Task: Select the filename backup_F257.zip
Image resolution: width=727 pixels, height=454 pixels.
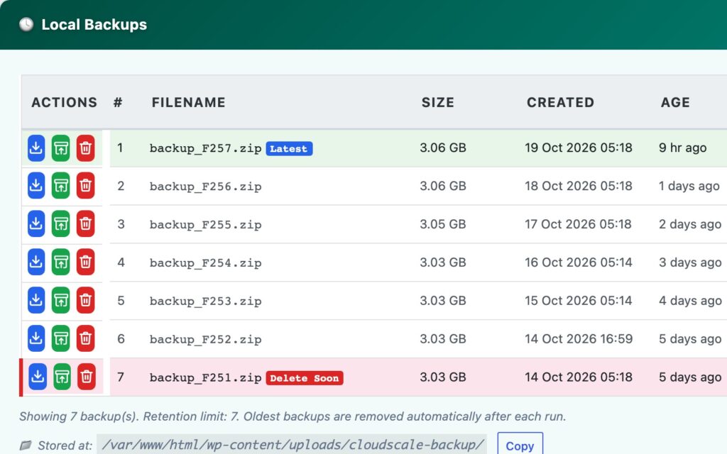Action: point(205,148)
